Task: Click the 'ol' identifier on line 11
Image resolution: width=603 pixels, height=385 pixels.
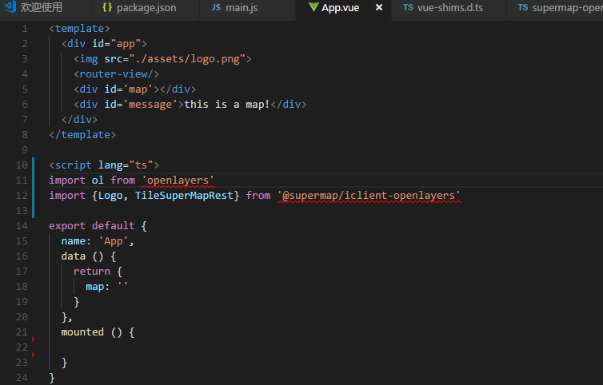Action: pyautogui.click(x=98, y=181)
